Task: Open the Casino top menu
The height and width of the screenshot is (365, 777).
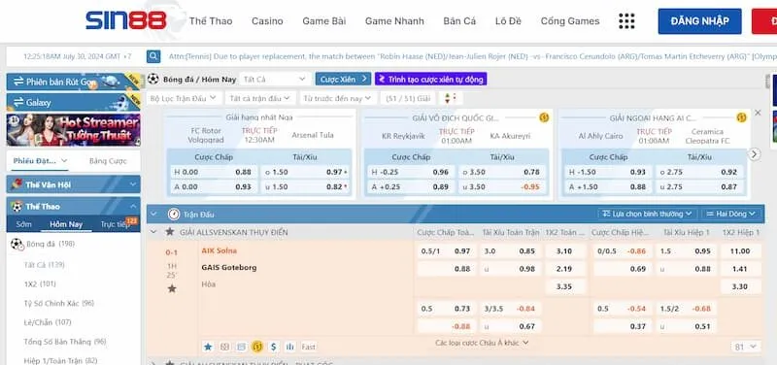Action: pos(267,21)
